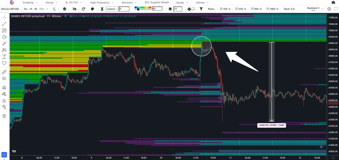
Task: Open the blue star favorites toolbar button
Action: pos(4,155)
